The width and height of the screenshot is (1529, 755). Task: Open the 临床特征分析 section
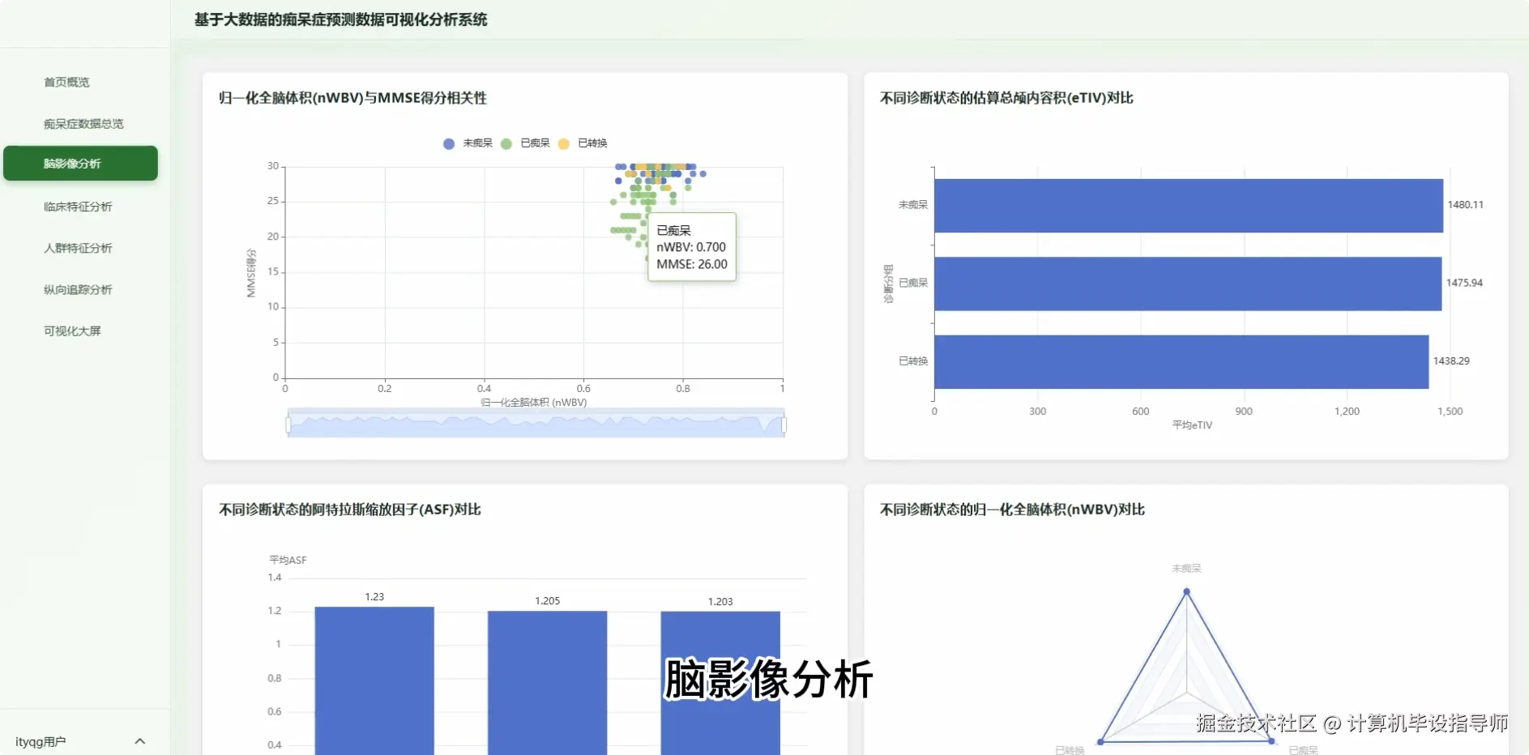click(x=76, y=207)
